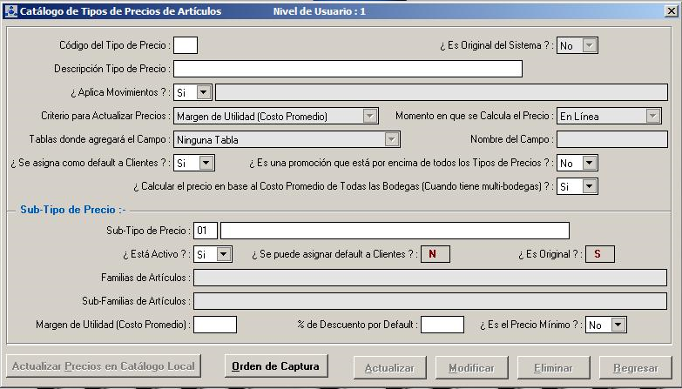Click 'Actualizar Precios en Catálogo Local' button
Screen dimensions: 682x389
click(104, 366)
